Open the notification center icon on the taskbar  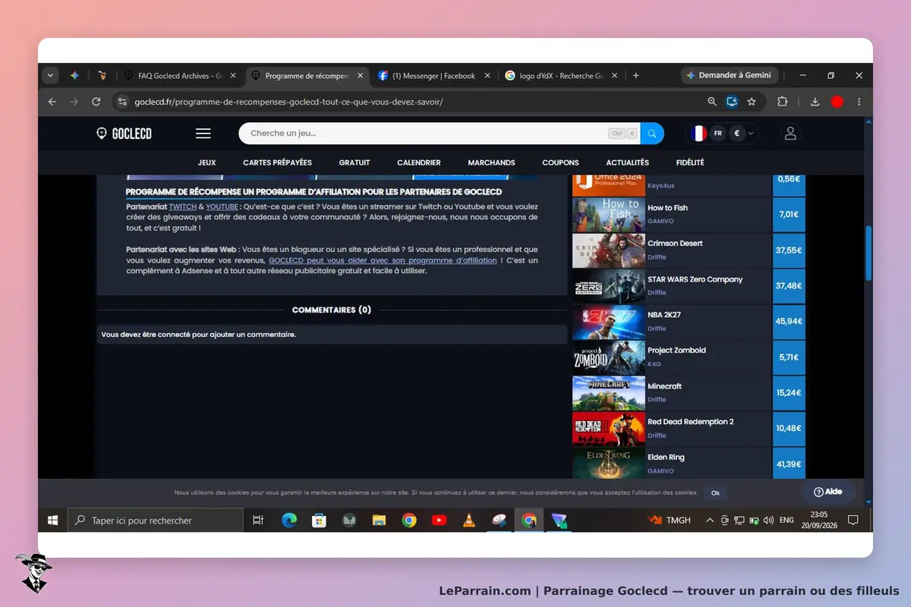[853, 521]
